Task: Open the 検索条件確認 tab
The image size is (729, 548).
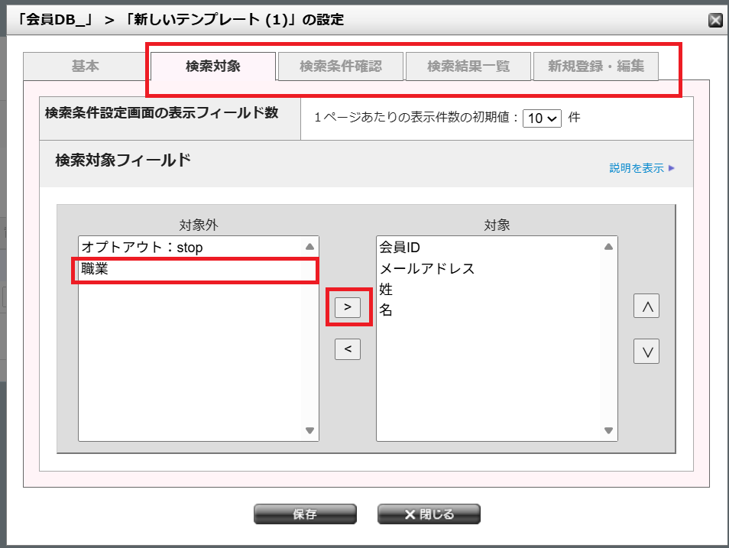Action: 341,66
